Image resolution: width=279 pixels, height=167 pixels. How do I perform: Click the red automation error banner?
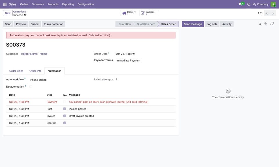[91, 35]
